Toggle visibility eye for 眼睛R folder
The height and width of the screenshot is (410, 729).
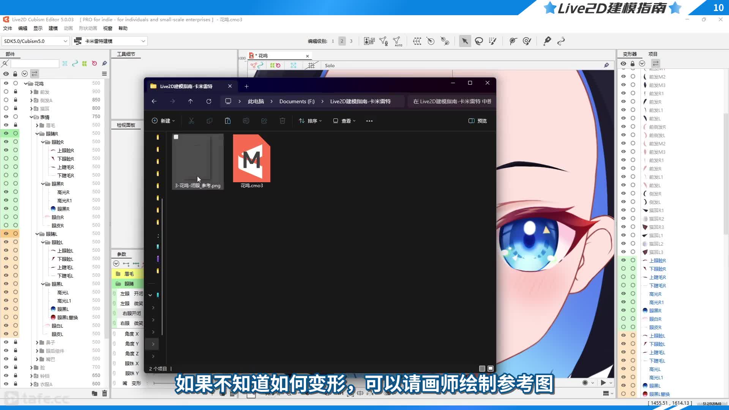[6, 133]
